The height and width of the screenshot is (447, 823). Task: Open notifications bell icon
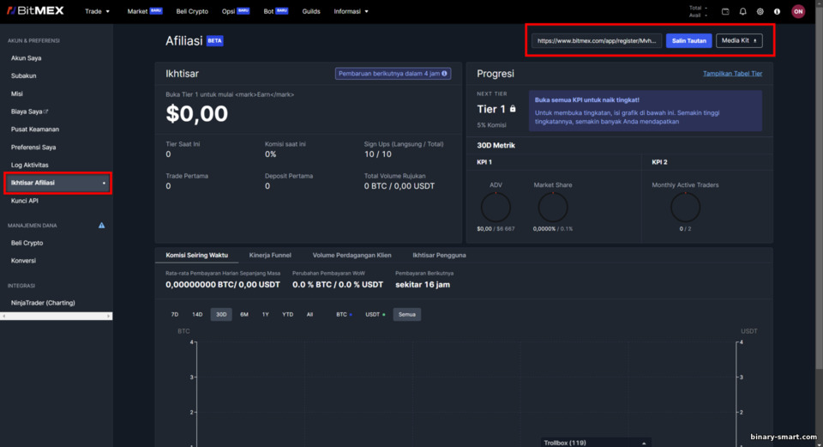pos(742,11)
